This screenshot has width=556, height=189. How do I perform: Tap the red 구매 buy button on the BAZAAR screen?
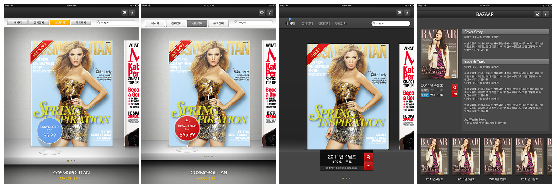(455, 94)
